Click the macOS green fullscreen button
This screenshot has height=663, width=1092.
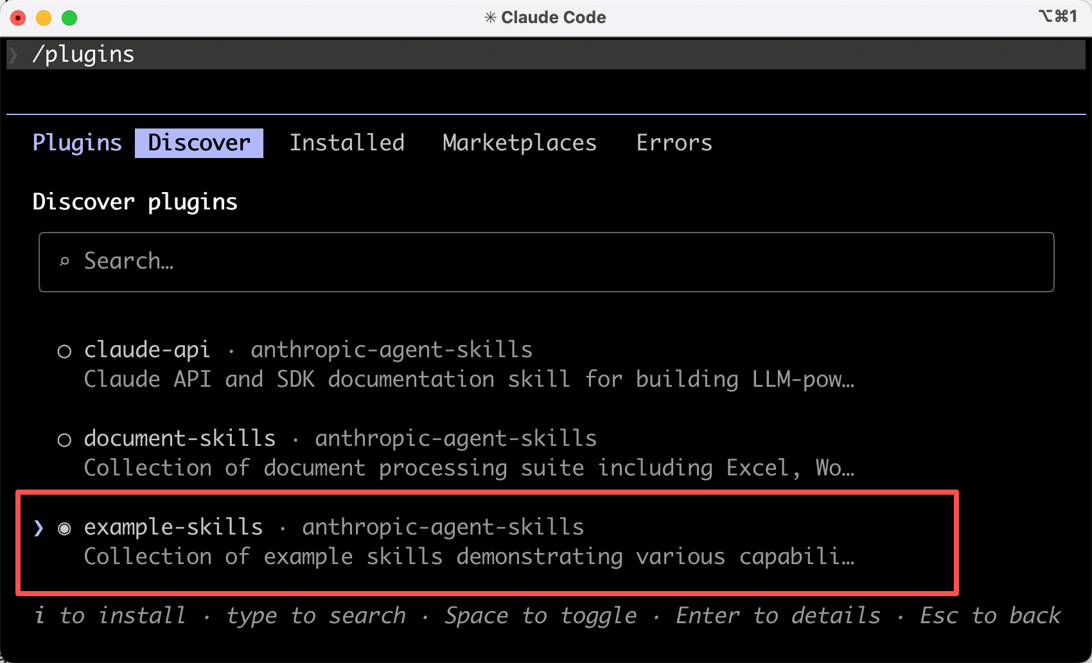click(69, 18)
